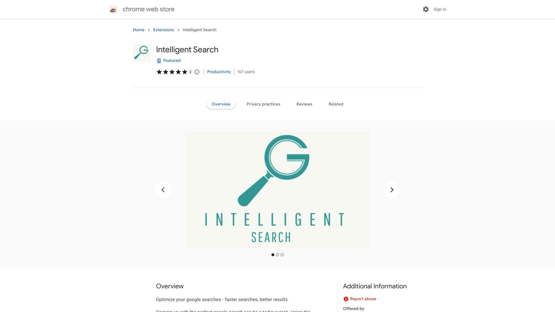This screenshot has height=312, width=555.
Task: Open the Privacy practices tab
Action: (263, 104)
